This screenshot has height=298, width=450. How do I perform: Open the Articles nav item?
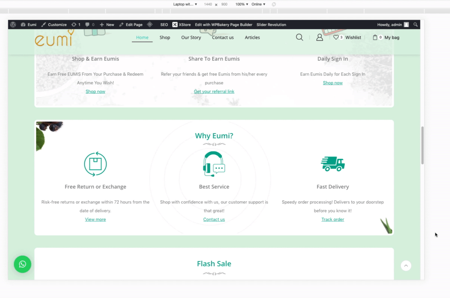(x=252, y=37)
